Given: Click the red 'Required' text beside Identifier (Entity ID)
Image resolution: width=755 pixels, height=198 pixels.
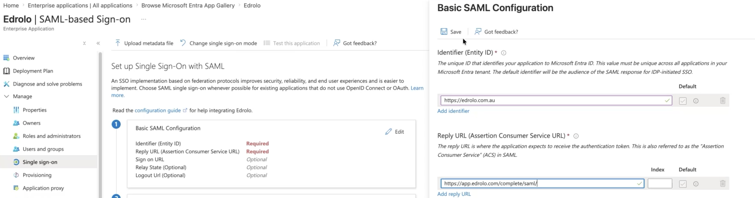Looking at the screenshot, I should coord(257,143).
